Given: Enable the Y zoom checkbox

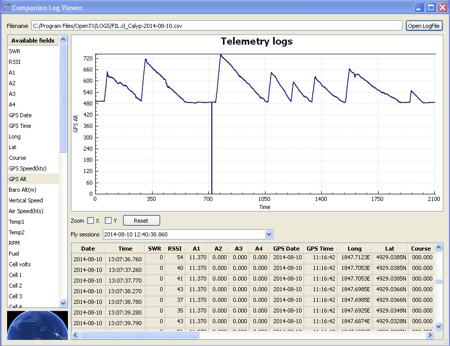Looking at the screenshot, I should pos(108,221).
